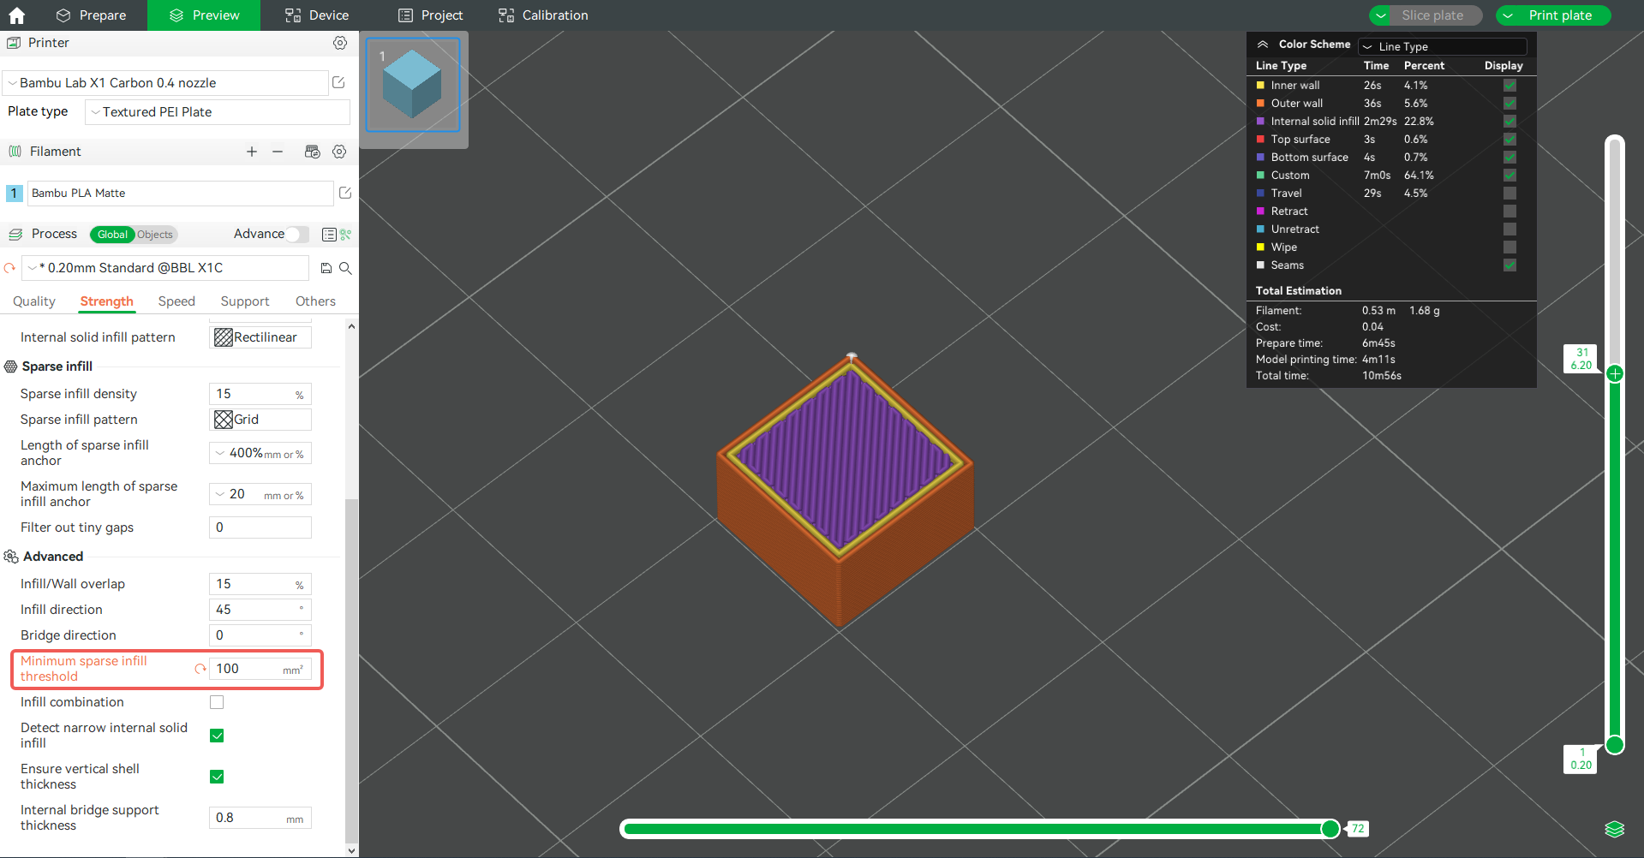Open the Device tab
This screenshot has height=858, width=1644.
[x=317, y=15]
